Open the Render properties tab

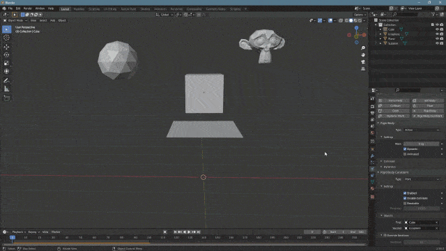coord(372,107)
